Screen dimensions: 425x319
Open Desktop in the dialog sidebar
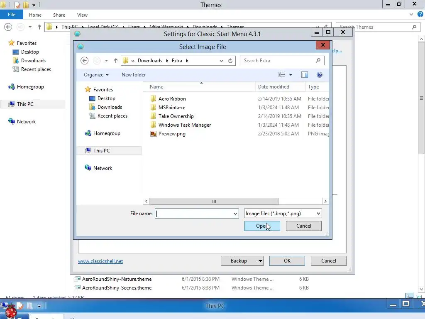106,98
